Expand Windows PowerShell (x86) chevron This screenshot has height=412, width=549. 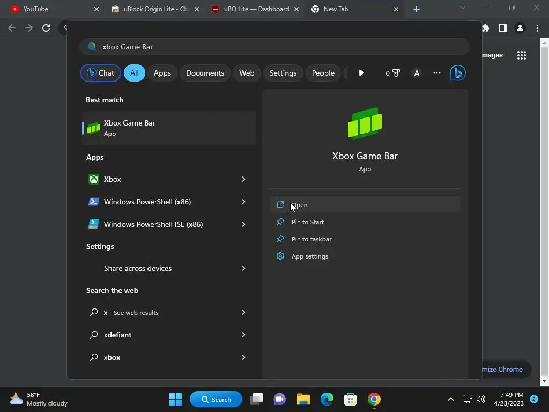(244, 202)
